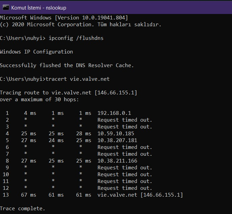Click the IP address 10.38.207.181 in hop 5

117,140
